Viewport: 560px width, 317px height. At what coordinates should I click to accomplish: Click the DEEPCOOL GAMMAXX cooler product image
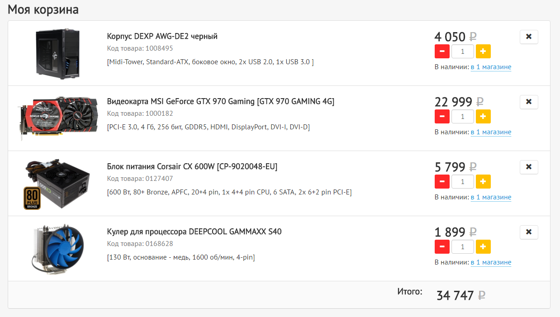[x=58, y=248]
